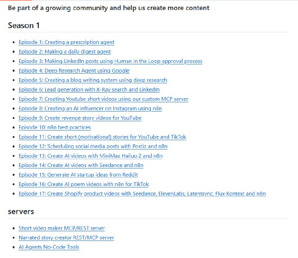Open Episode 6 Lead generation X-Ray search
The width and height of the screenshot is (298, 258).
89,90
